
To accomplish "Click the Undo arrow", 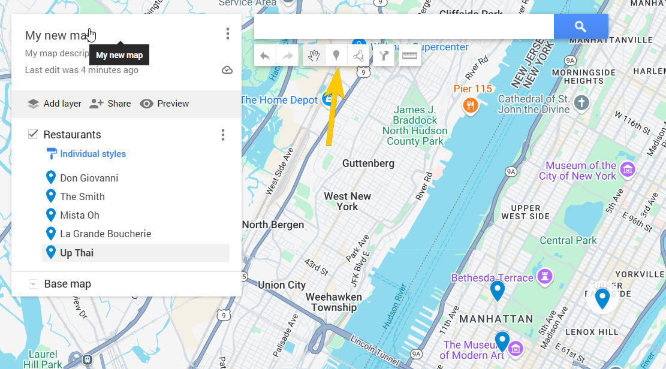I will [x=265, y=55].
